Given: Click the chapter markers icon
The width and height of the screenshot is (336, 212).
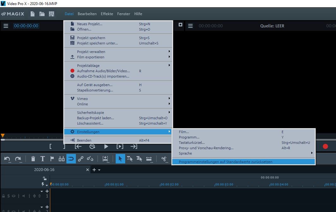Looking at the screenshot, I should (x=62, y=159).
